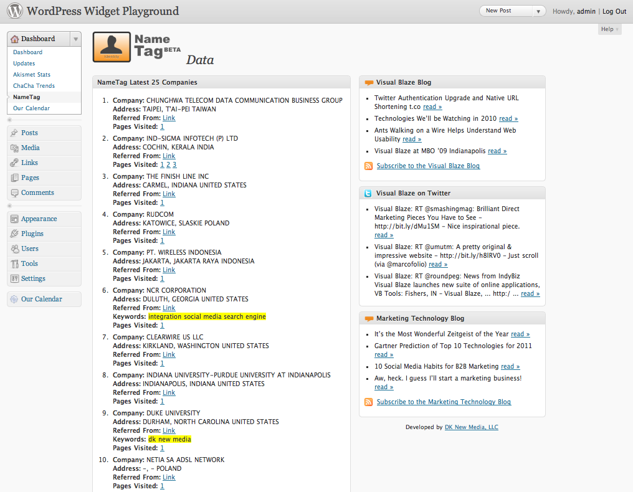Click the Log Out link
The width and height of the screenshot is (633, 492).
click(614, 11)
